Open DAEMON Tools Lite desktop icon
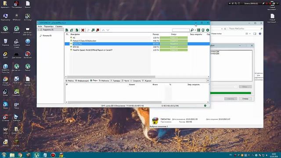Viewport: 281px width, 158px height. (x=5, y=68)
